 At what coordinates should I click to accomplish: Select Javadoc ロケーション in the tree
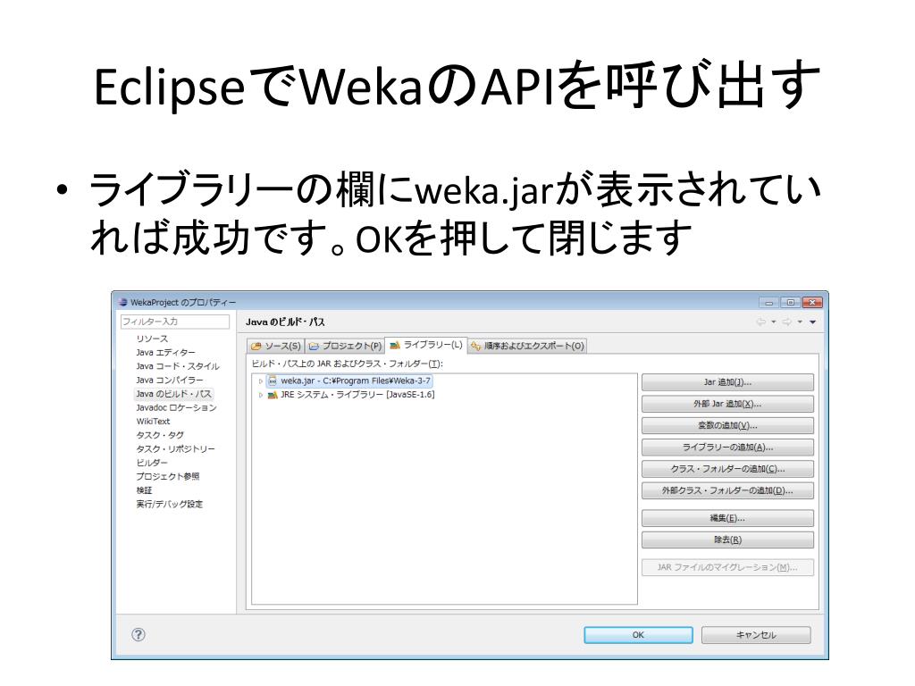pyautogui.click(x=176, y=407)
